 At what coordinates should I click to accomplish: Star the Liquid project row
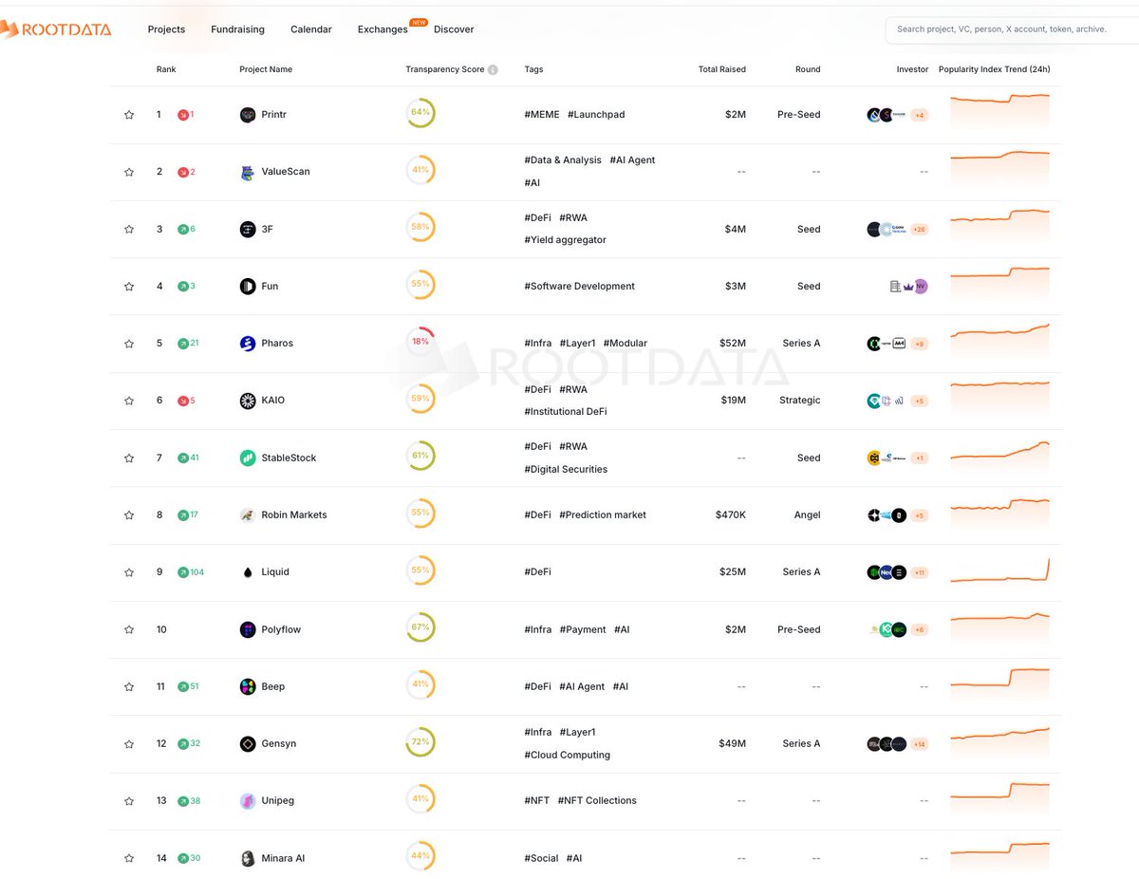129,572
